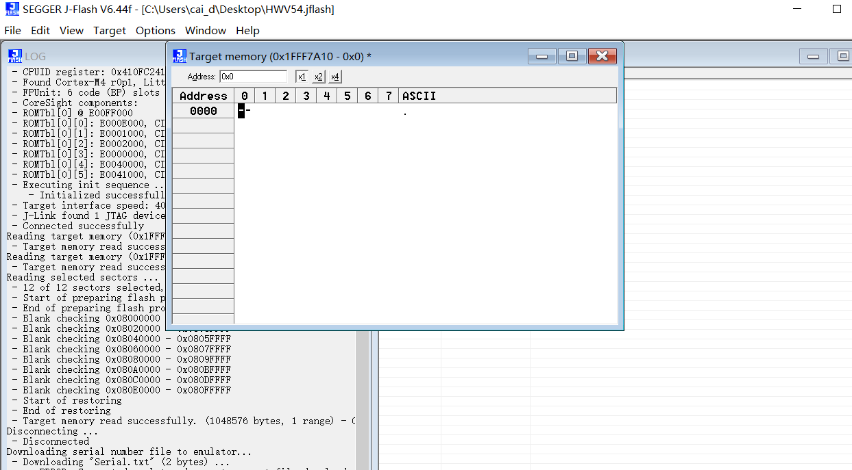Click the Address column header

point(203,96)
